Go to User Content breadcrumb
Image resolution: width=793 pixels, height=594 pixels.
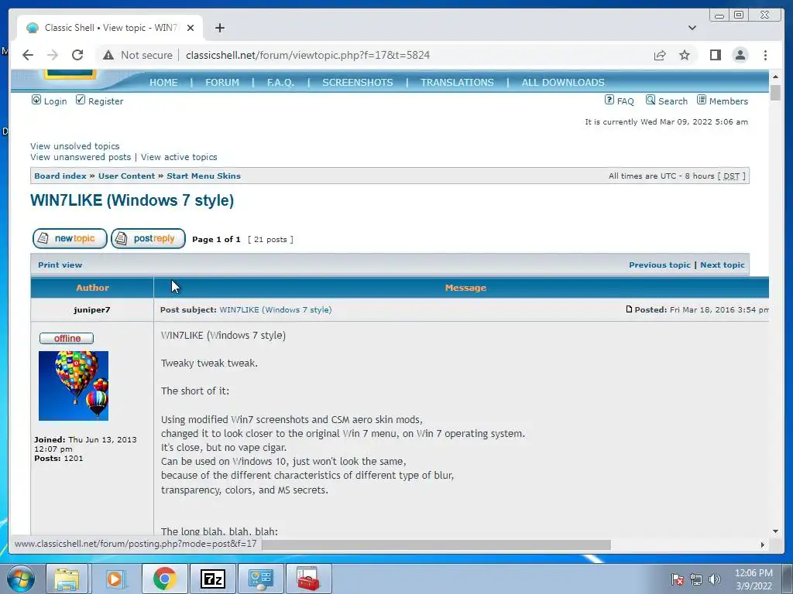coord(126,176)
